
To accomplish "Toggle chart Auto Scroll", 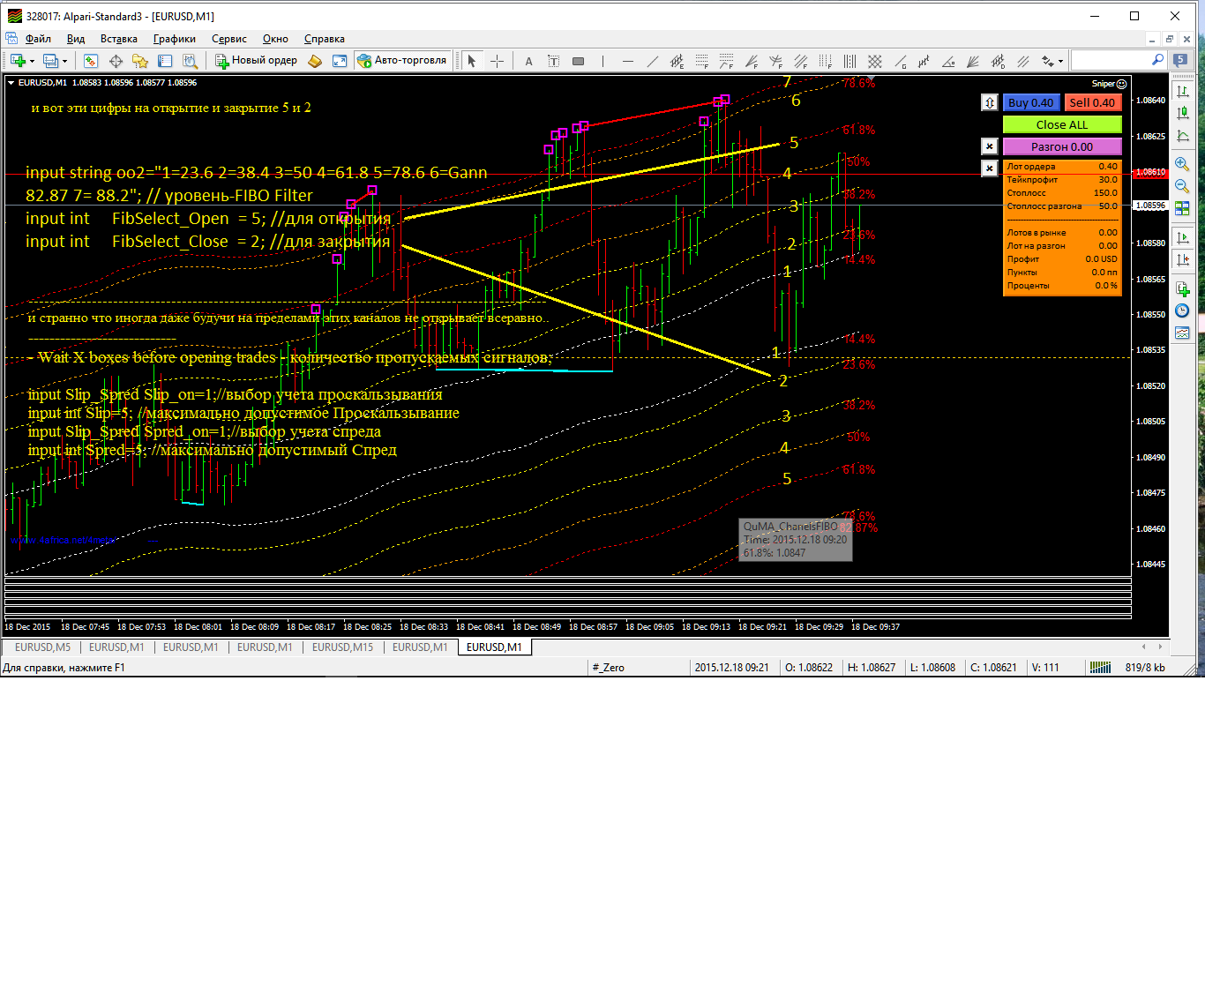I will 1182,238.
